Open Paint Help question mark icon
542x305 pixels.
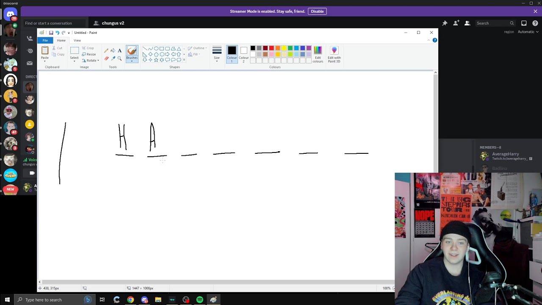click(x=434, y=40)
